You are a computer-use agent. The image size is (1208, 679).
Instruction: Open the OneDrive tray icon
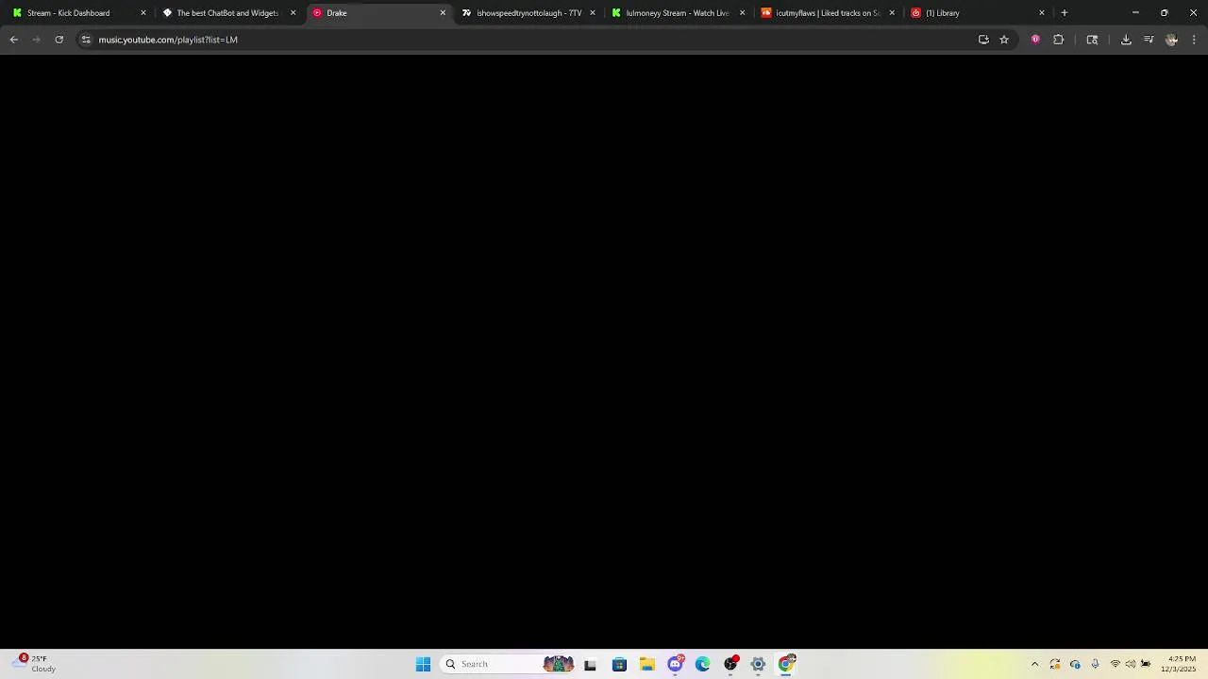click(1075, 664)
